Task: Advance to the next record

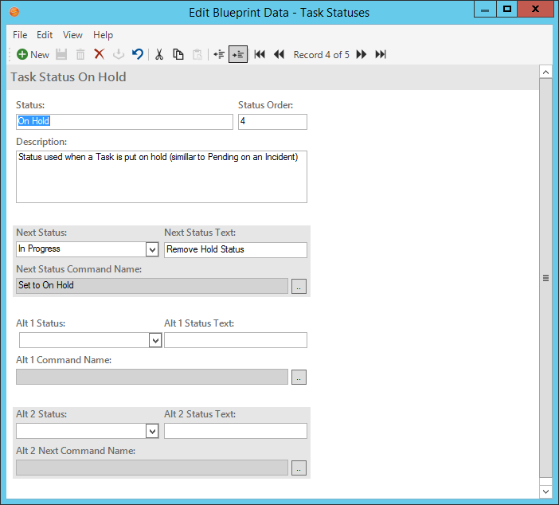Action: [362, 55]
